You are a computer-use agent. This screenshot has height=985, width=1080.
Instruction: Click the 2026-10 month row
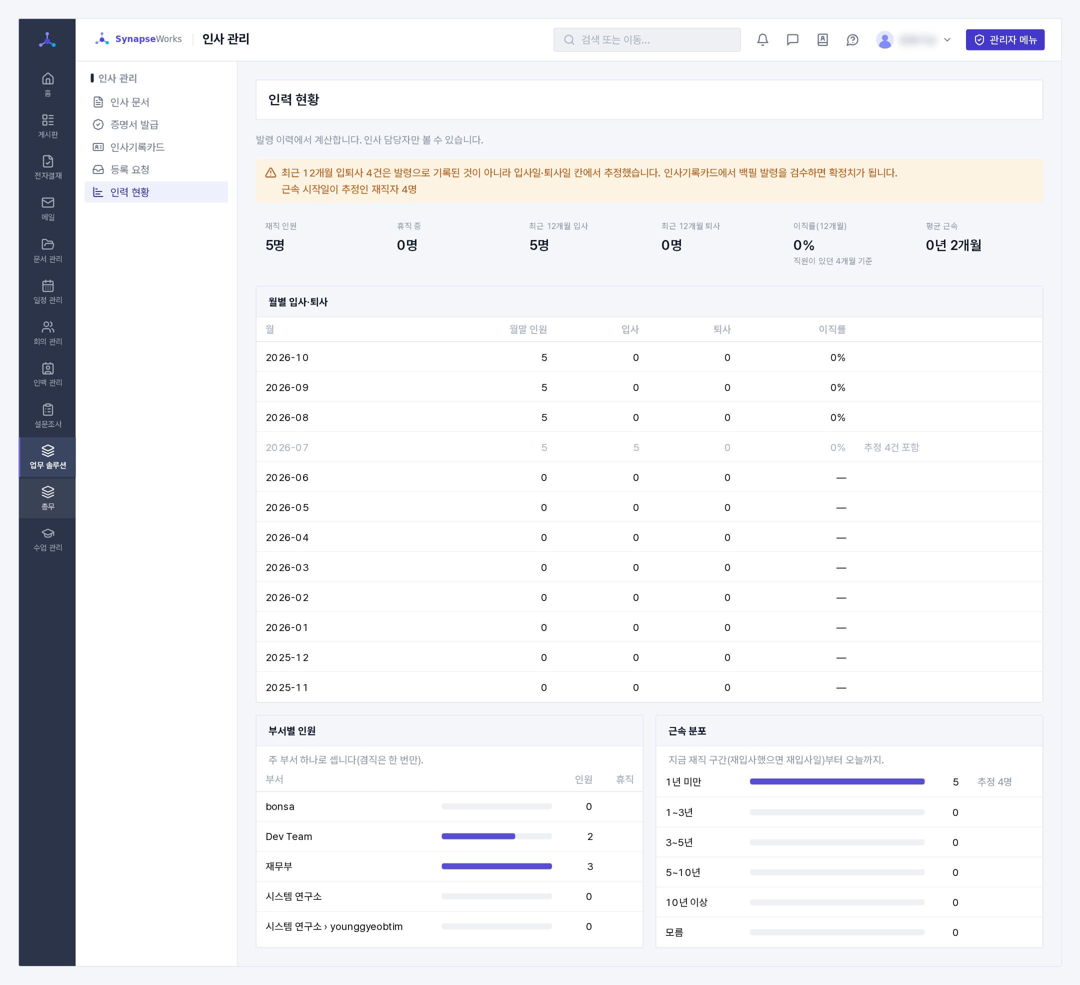pos(649,357)
